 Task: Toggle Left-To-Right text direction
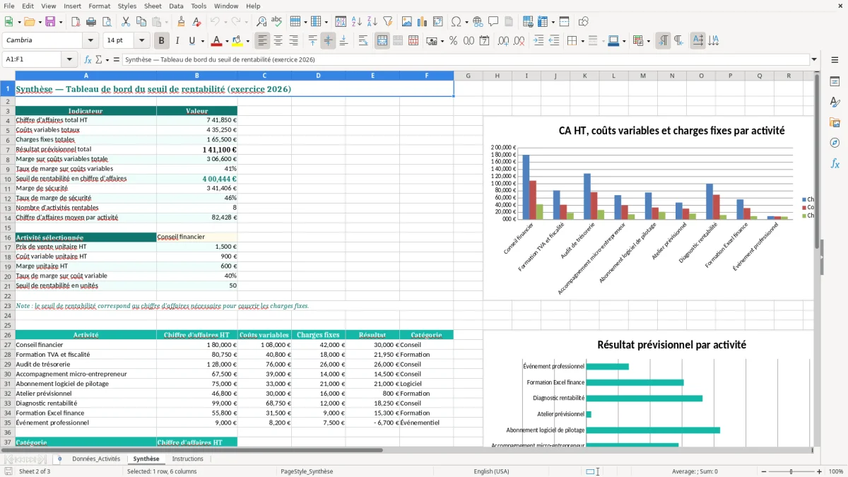click(x=663, y=41)
